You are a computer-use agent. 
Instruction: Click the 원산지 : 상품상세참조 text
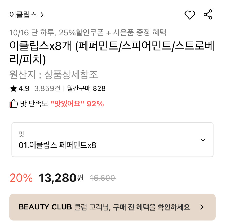point(54,75)
